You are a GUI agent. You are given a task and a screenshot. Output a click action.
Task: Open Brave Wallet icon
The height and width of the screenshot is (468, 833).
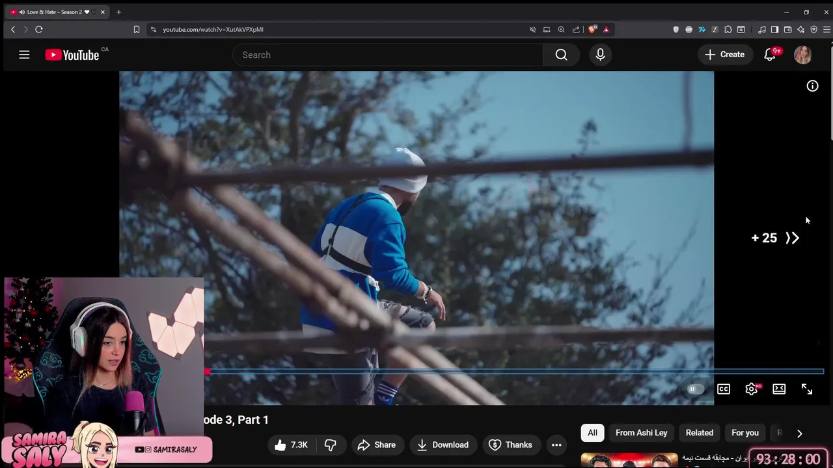click(787, 29)
